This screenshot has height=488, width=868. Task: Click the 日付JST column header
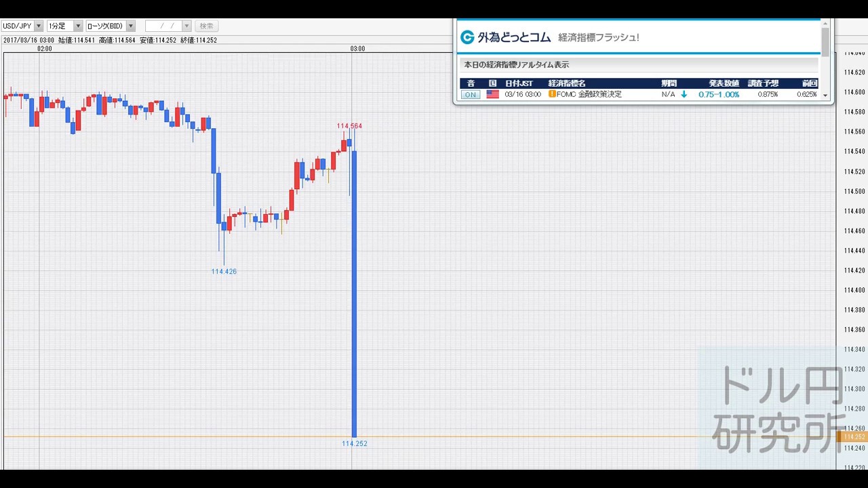point(518,83)
